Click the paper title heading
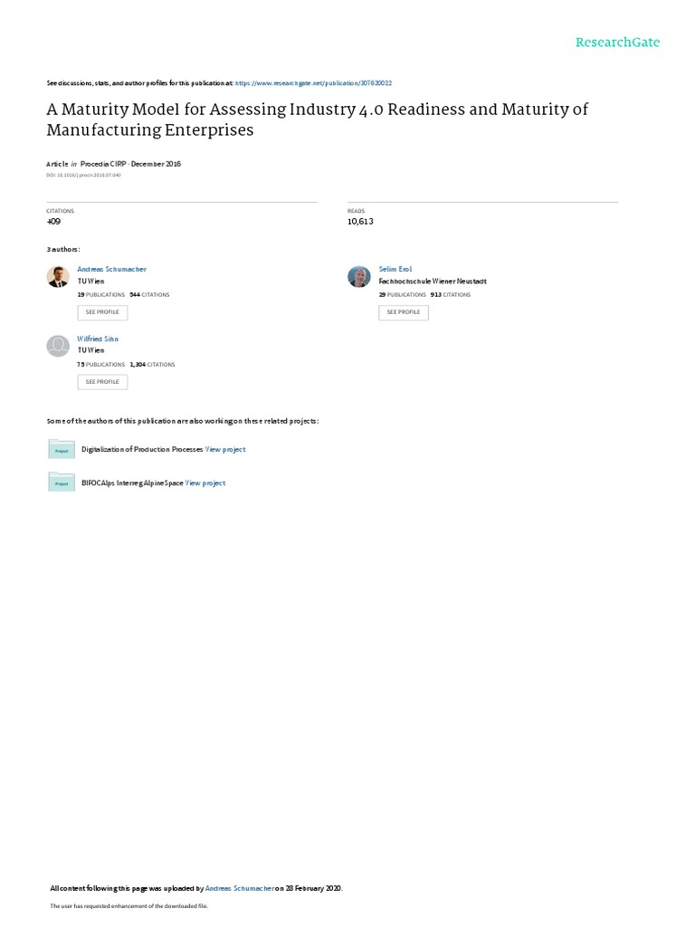695x927 pixels. [x=317, y=119]
